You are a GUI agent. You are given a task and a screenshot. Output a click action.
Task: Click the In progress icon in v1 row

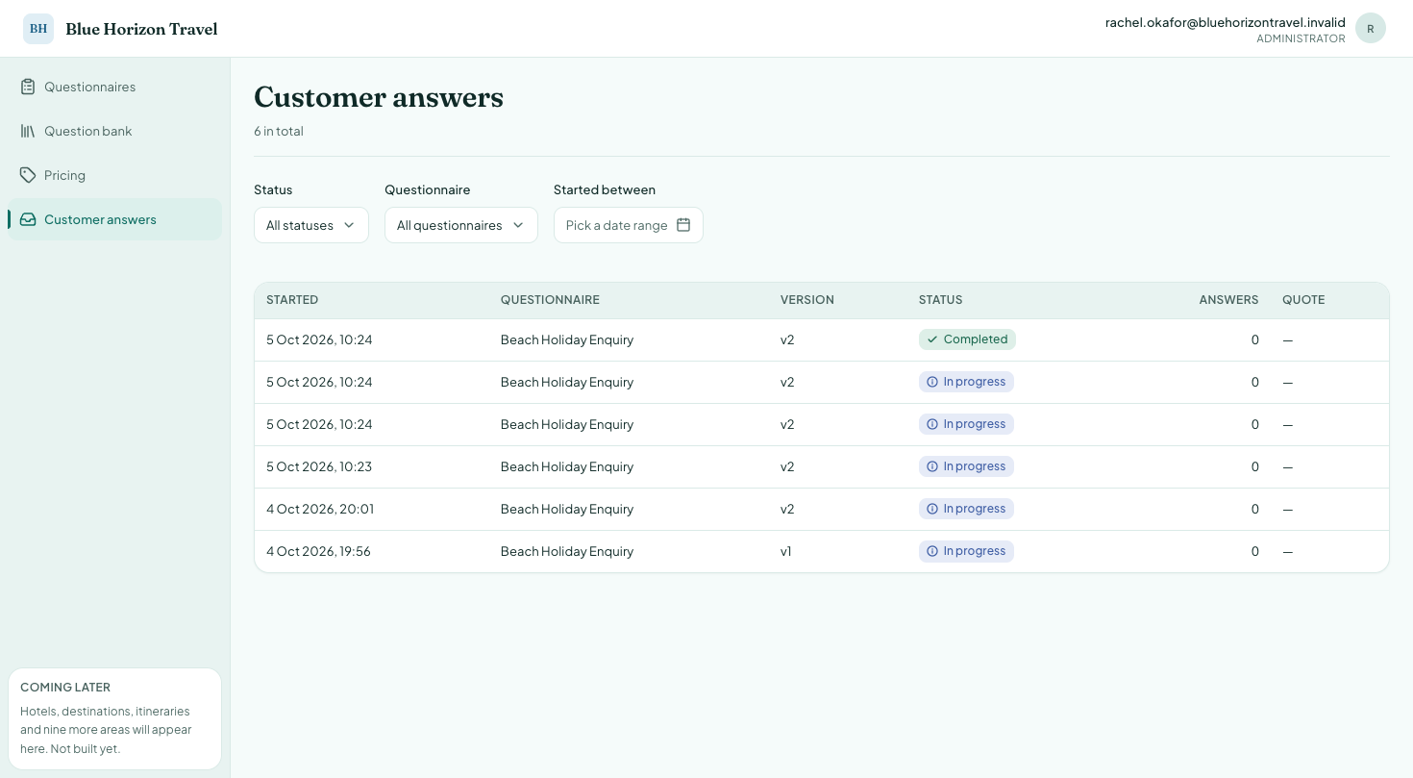pyautogui.click(x=932, y=551)
